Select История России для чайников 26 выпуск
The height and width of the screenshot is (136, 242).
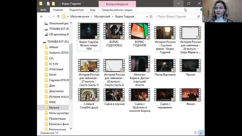pyautogui.click(x=191, y=40)
